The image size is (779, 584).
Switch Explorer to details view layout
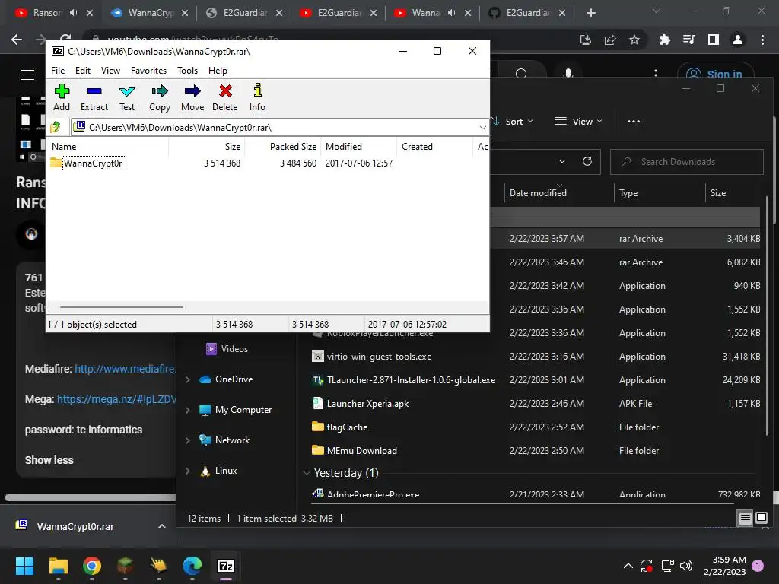pyautogui.click(x=746, y=519)
